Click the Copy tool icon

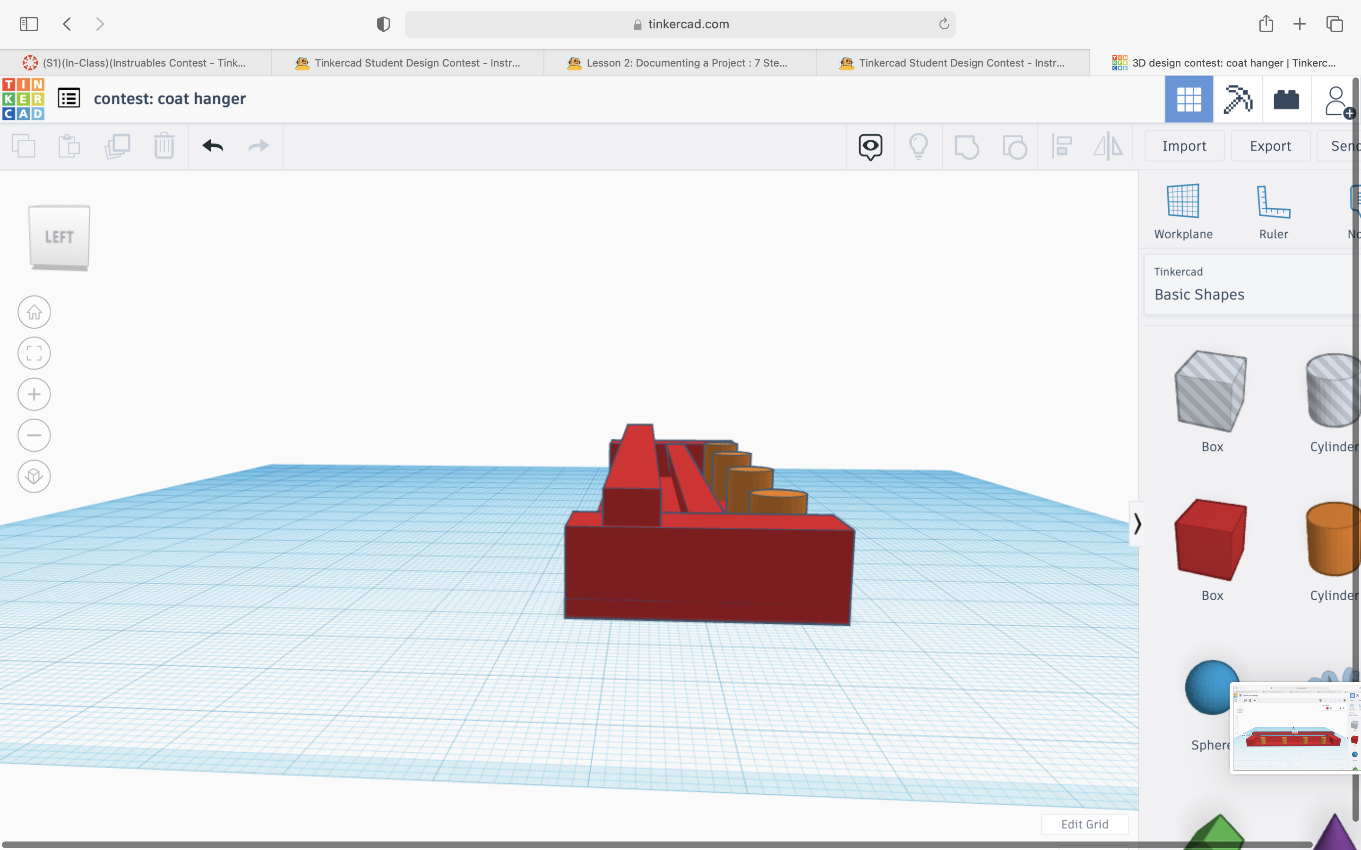24,146
